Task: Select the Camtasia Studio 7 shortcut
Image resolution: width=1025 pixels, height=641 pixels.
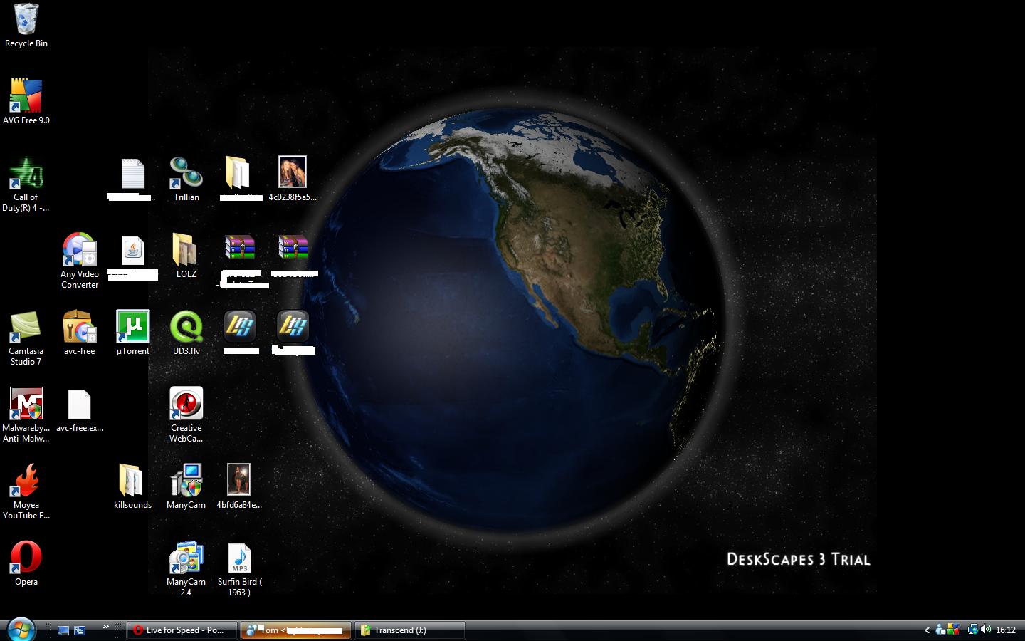Action: point(26,327)
